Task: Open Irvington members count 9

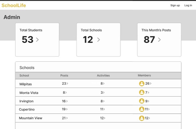Action: [147, 101]
